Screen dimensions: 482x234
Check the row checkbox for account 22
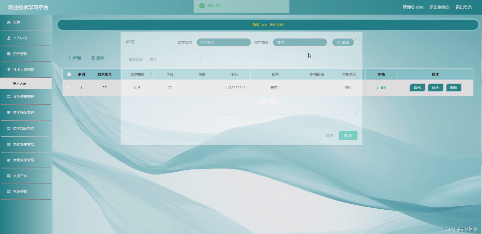(x=69, y=88)
